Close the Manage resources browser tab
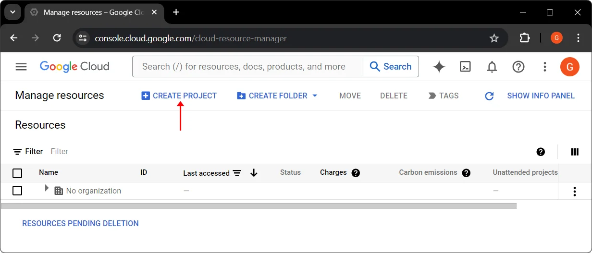The image size is (592, 253). point(155,12)
